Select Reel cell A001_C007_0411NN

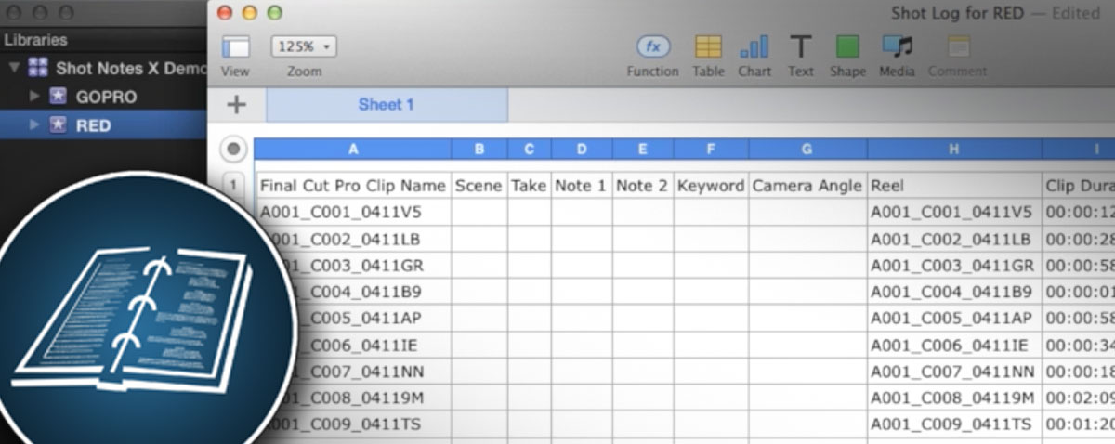[x=954, y=372]
